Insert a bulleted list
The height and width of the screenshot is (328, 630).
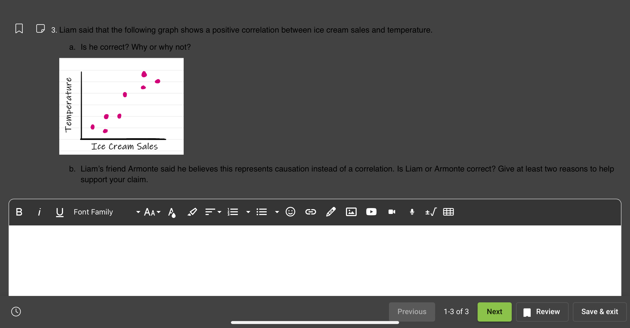point(262,212)
